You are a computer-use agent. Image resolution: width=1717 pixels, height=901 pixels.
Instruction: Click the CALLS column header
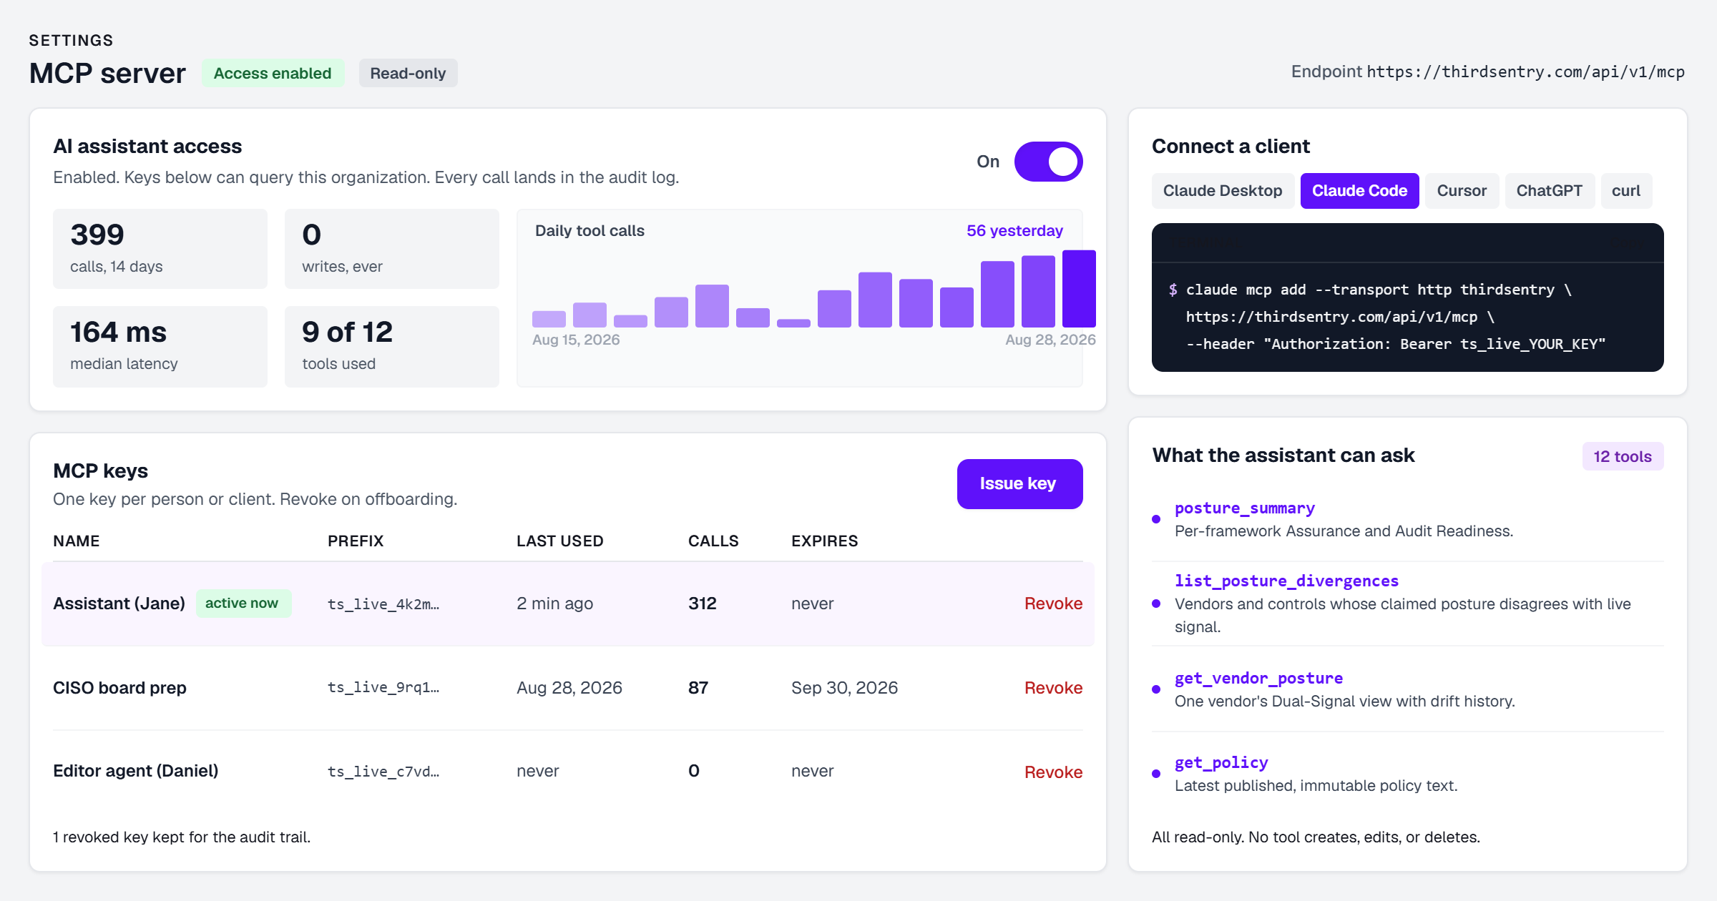713,541
